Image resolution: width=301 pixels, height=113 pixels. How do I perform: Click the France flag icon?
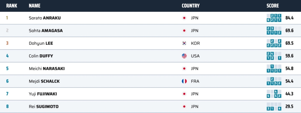184,81
